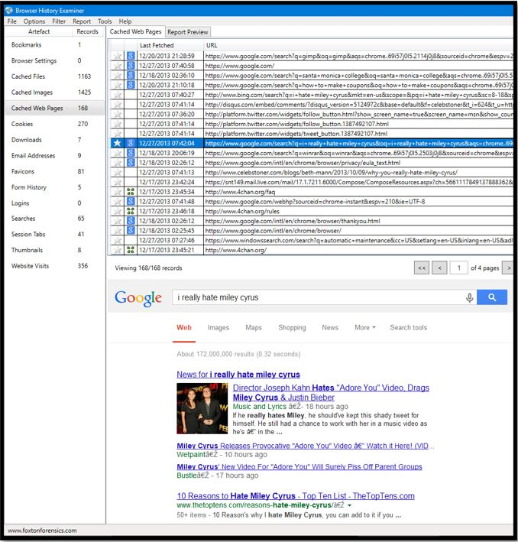The image size is (518, 542).
Task: Go to the first page of records
Action: [422, 268]
